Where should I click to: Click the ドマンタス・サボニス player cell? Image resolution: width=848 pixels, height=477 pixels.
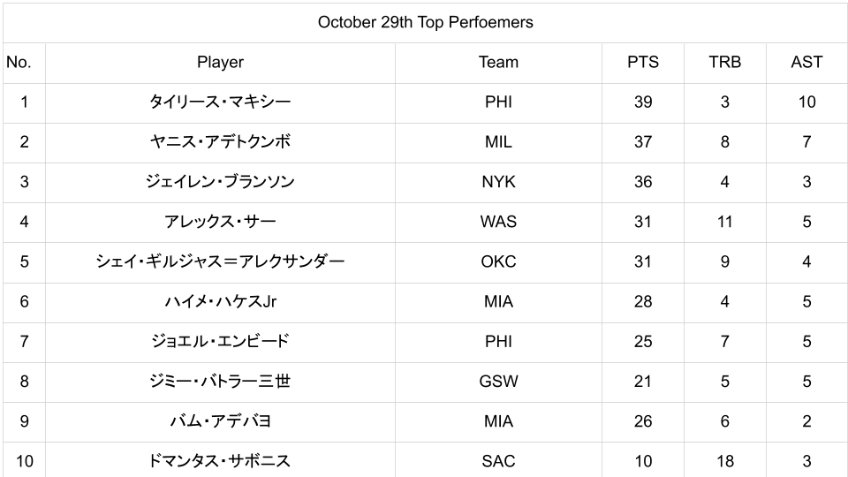(x=220, y=461)
